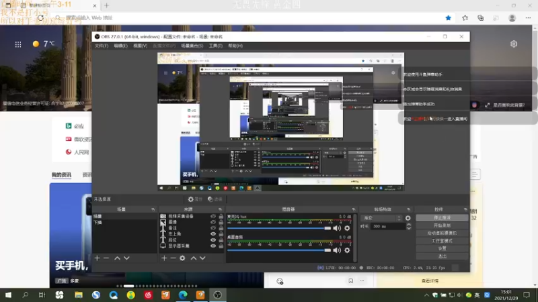Screen dimensions: 538x302
Task: Move source up in Sources panel
Action: (194, 258)
